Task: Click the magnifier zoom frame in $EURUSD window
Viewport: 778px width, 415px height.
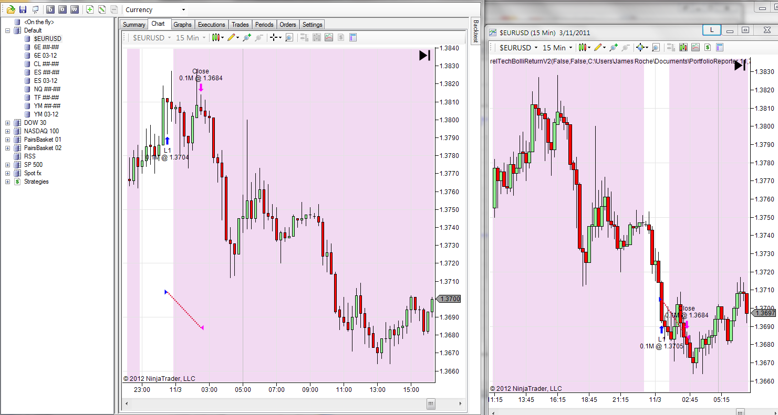Action: (x=656, y=48)
